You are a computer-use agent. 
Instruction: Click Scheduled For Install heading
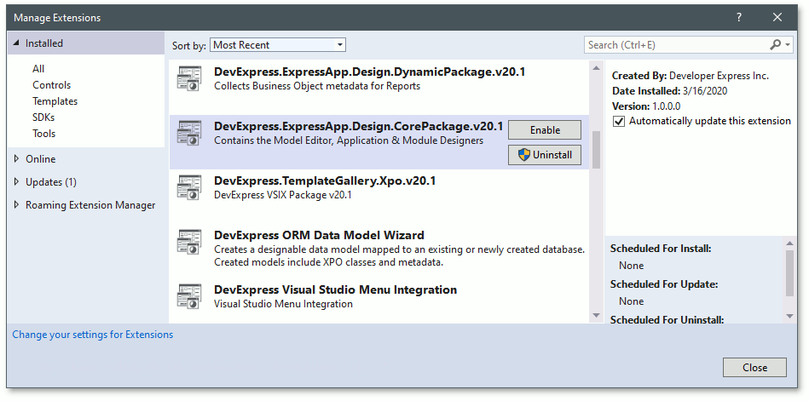[661, 249]
